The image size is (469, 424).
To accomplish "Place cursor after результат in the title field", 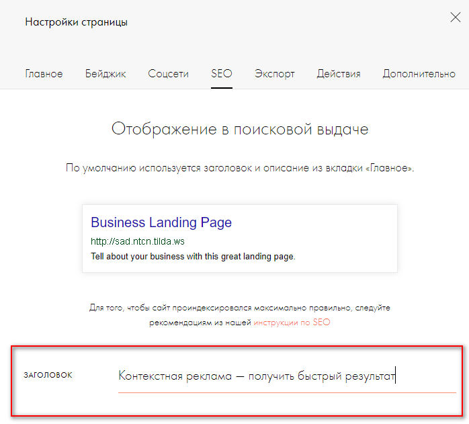I will coord(395,376).
